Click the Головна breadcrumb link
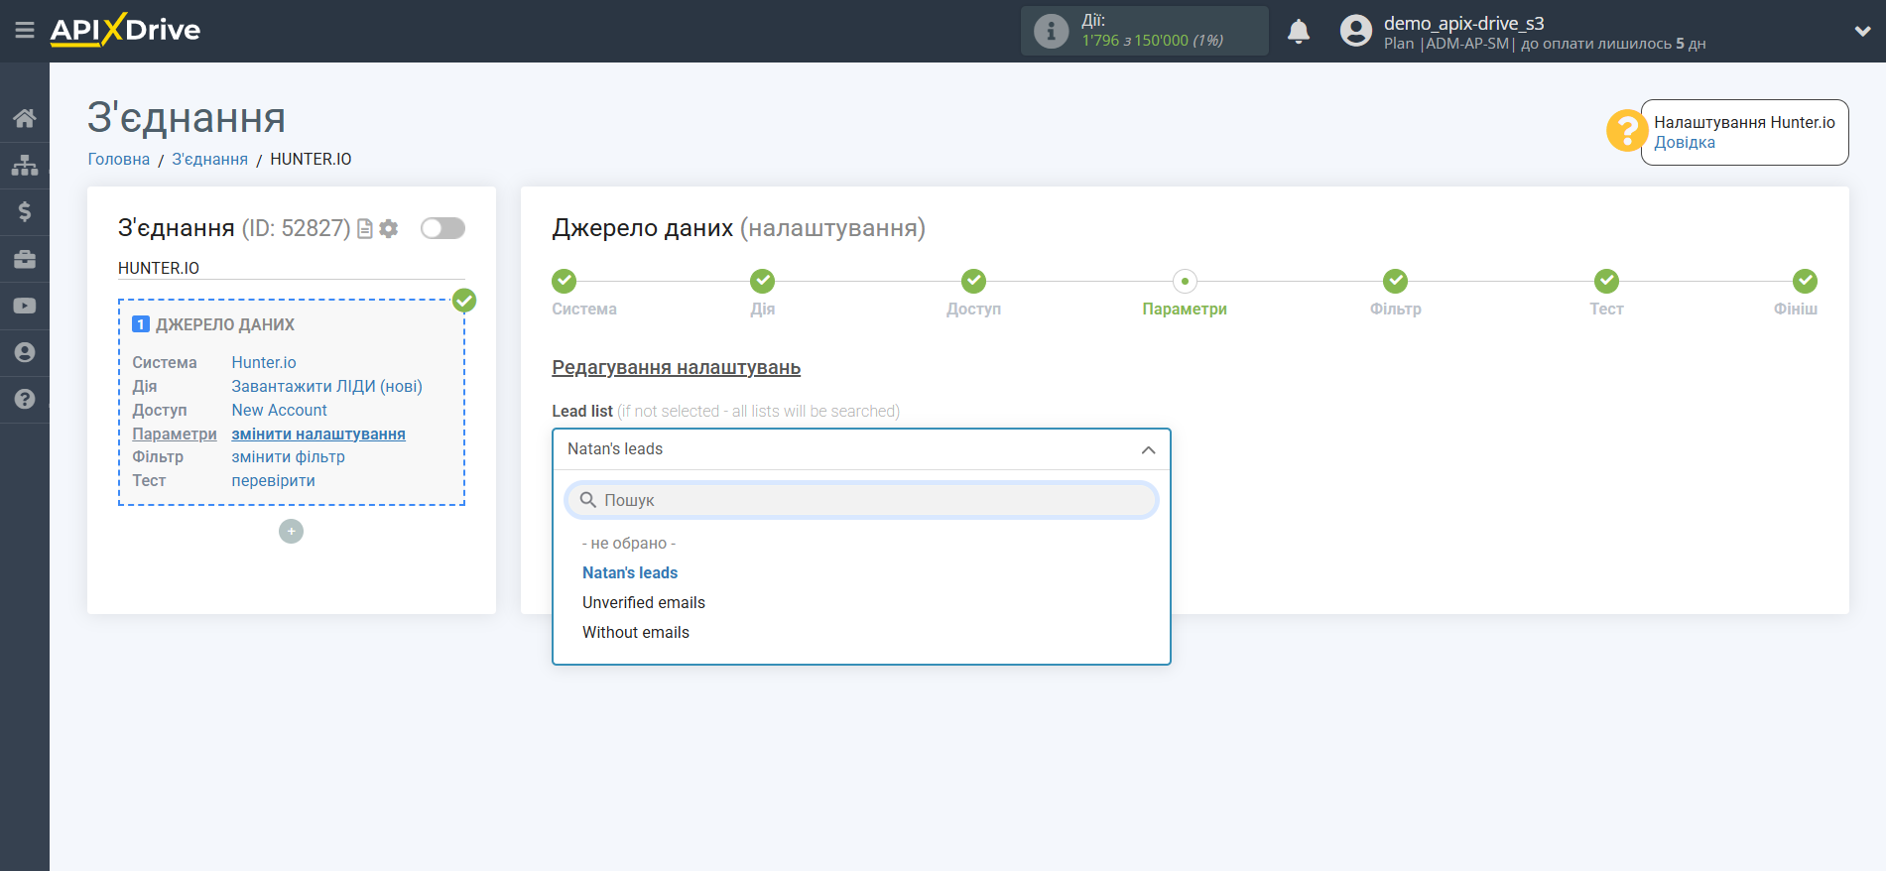The width and height of the screenshot is (1886, 871). 119,160
